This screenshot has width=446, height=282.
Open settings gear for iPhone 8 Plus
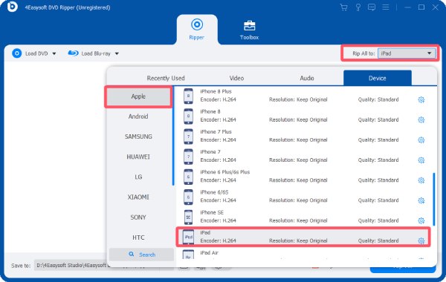point(421,99)
